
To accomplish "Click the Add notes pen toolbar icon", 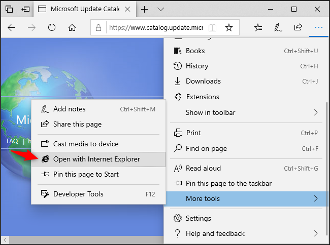I will pyautogui.click(x=278, y=27).
